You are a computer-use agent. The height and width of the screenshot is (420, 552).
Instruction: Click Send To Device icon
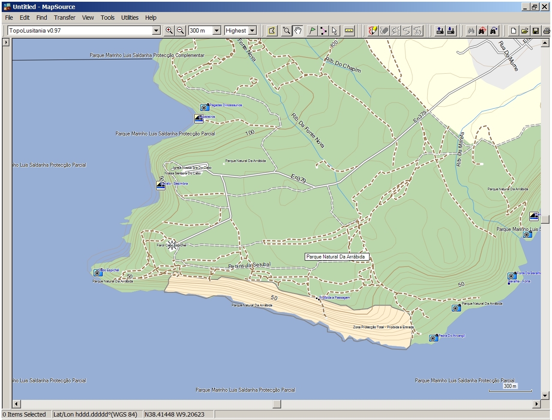[x=440, y=30]
